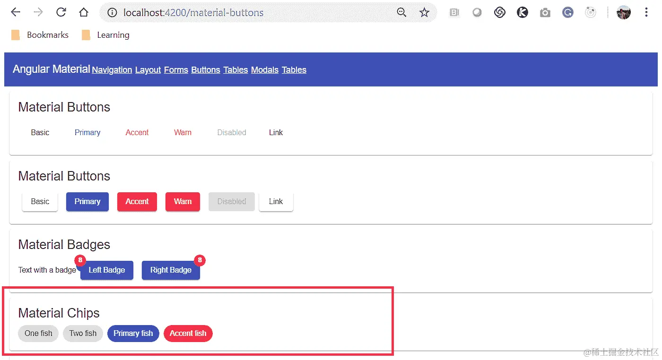Click the Left Badge button
Image resolution: width=662 pixels, height=360 pixels.
click(107, 270)
